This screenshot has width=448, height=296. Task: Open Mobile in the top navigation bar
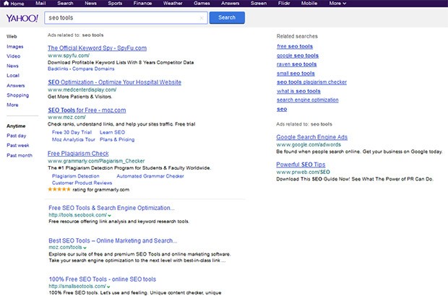(309, 3)
